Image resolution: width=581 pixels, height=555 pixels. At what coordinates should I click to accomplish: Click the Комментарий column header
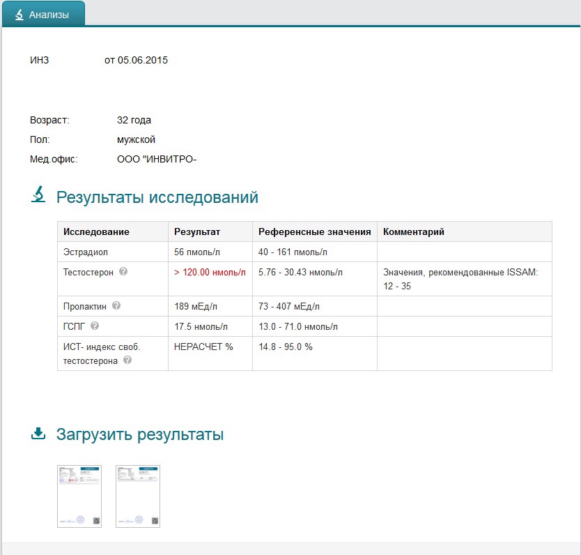414,231
